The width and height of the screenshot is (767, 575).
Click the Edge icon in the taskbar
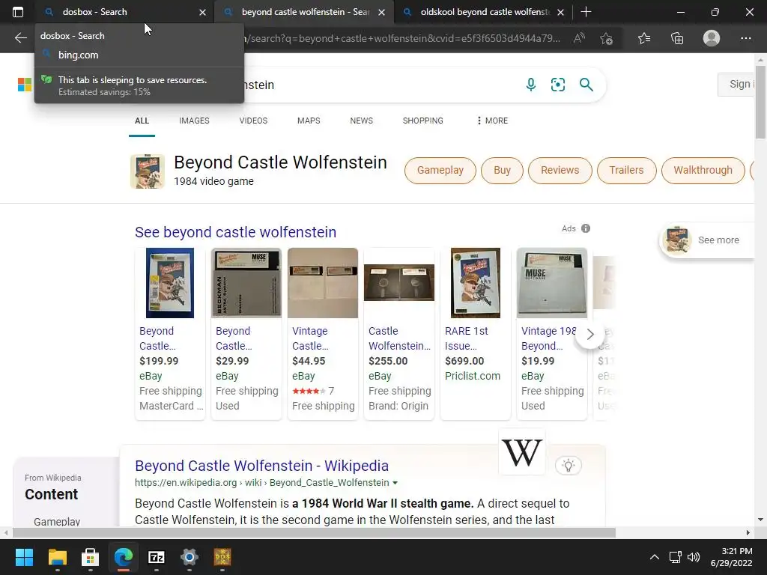[x=124, y=557]
